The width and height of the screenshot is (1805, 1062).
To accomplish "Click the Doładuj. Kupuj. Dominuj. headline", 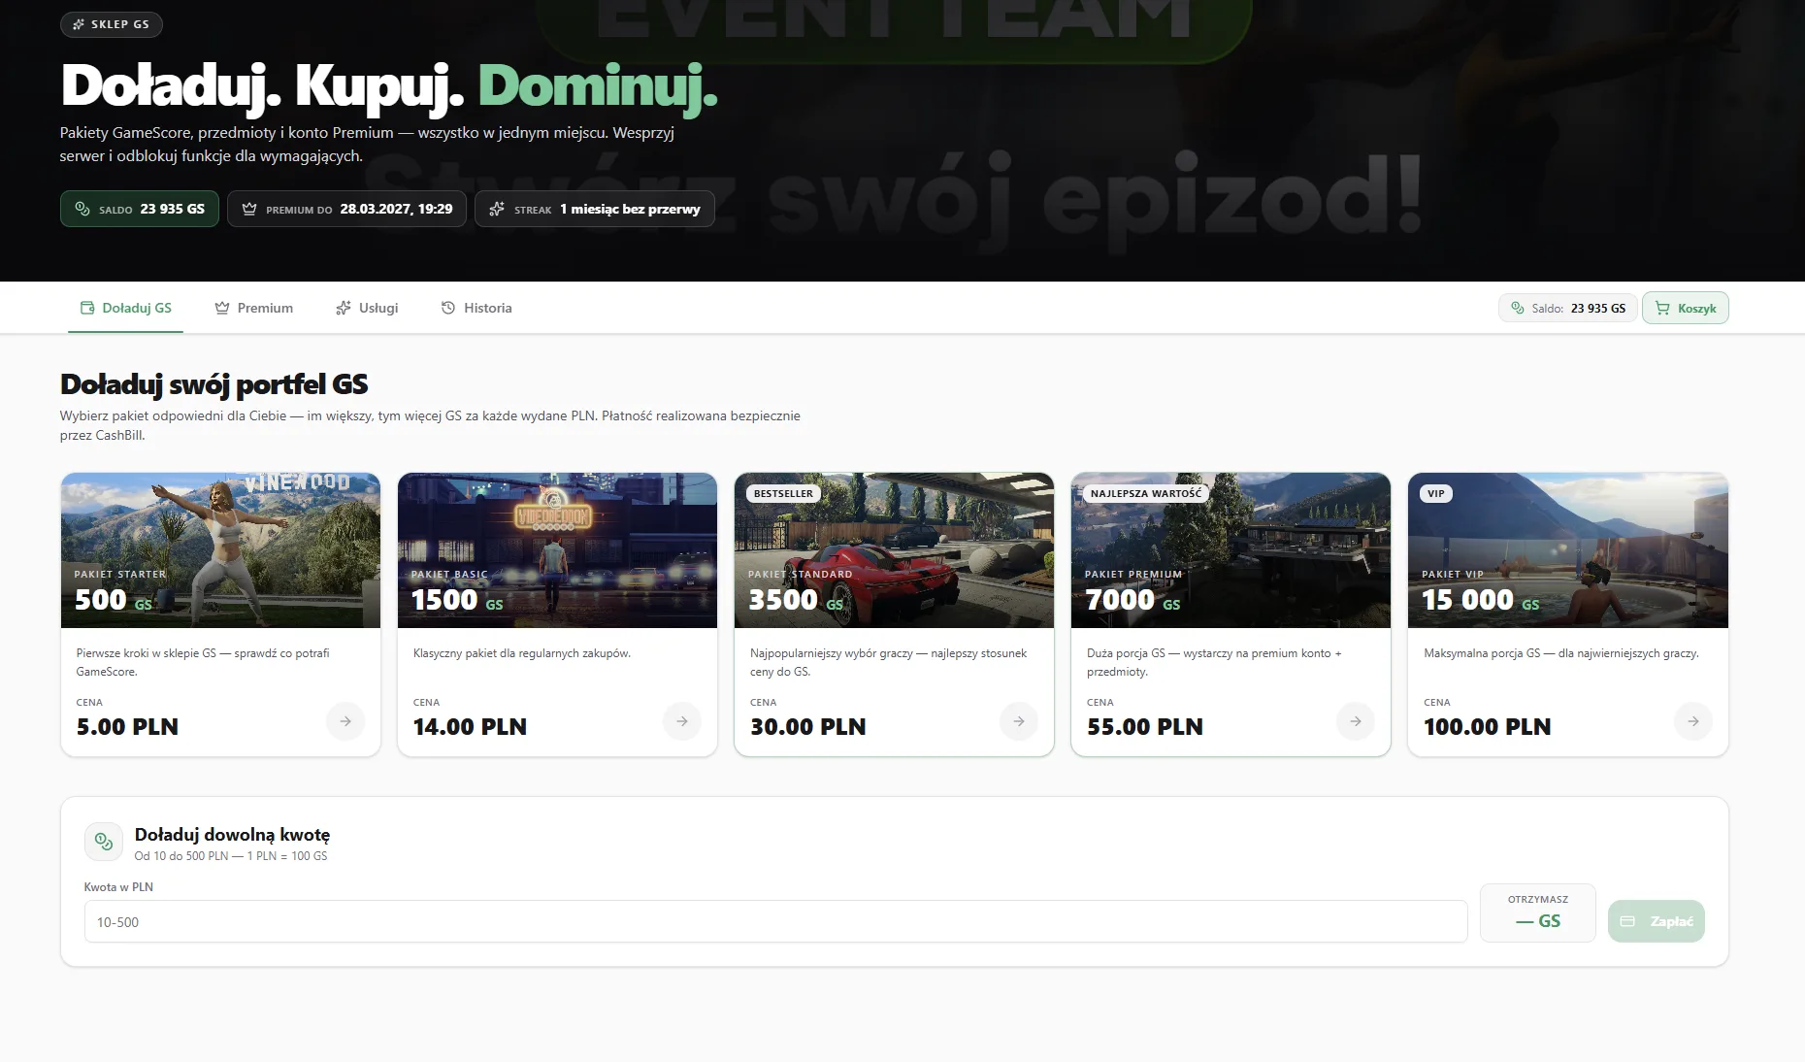I will [389, 85].
